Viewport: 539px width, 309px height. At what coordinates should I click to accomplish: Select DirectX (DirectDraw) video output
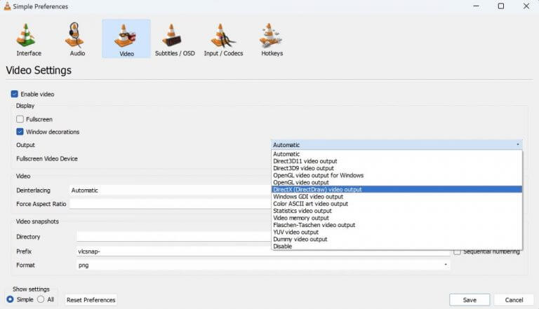tap(397, 189)
